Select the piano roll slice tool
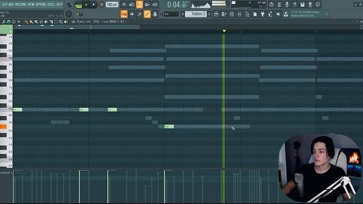The width and height of the screenshot is (363, 204). 51,22
